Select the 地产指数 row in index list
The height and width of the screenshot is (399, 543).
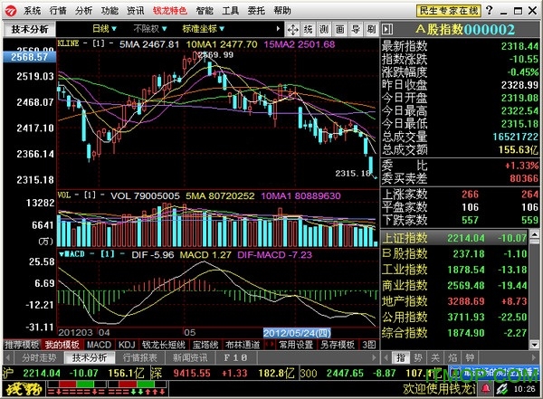pyautogui.click(x=405, y=299)
